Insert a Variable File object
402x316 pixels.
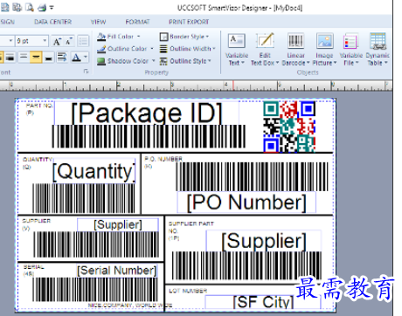click(x=350, y=49)
